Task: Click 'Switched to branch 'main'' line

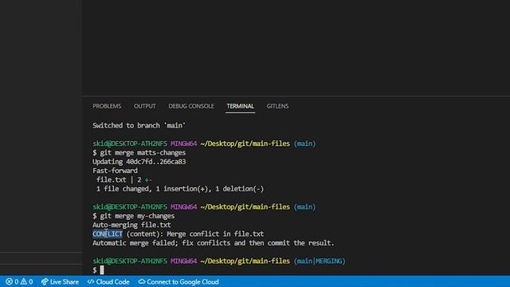Action: click(x=139, y=126)
